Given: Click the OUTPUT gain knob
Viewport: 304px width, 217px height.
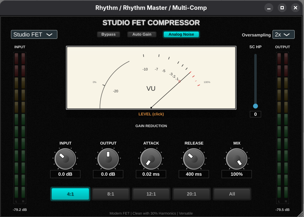Looking at the screenshot, I should [108, 159].
